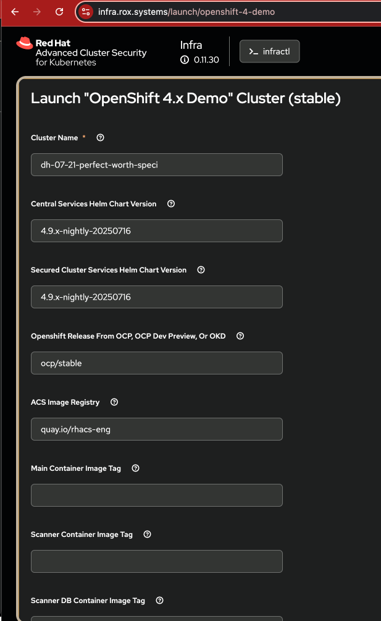Viewport: 381px width, 621px height.
Task: Click the Cluster Name input field
Action: click(x=157, y=165)
